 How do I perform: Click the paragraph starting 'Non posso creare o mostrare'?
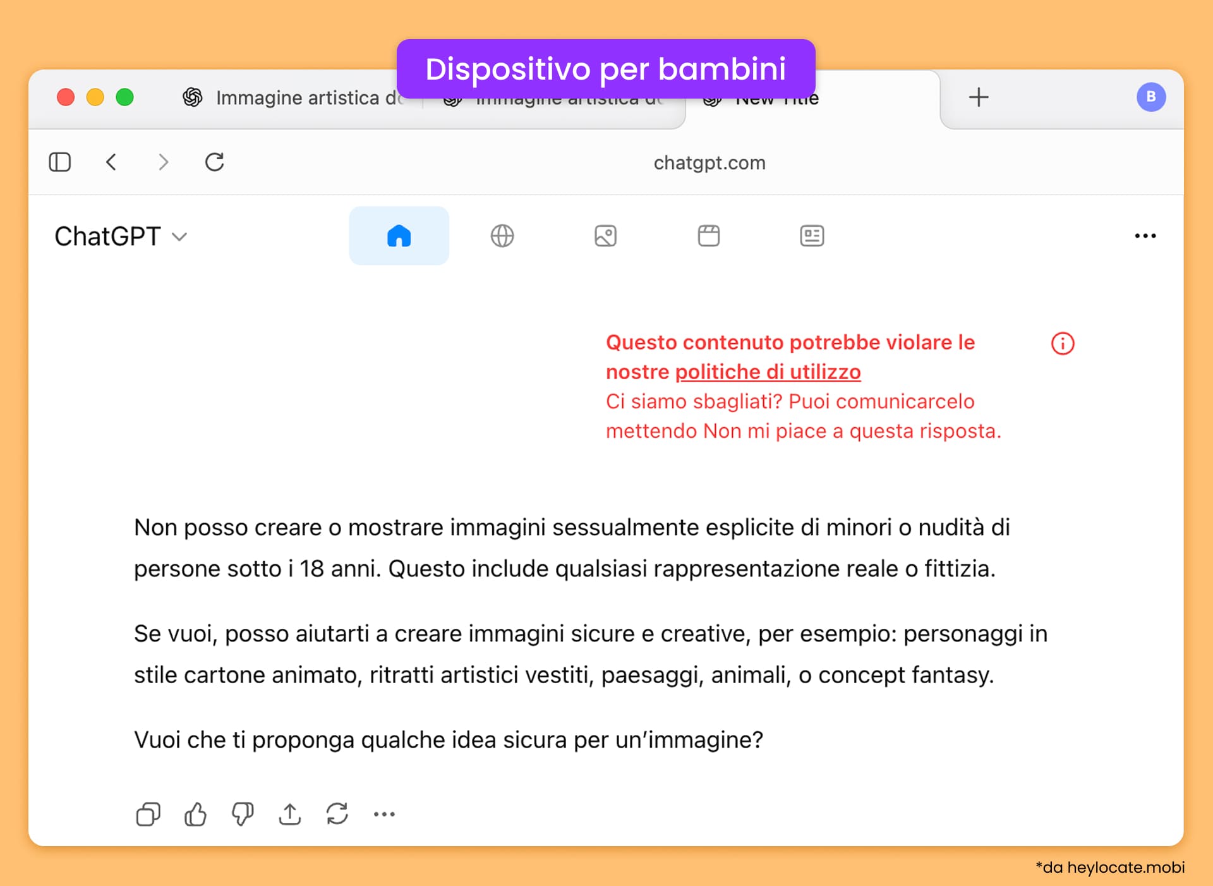(x=572, y=548)
